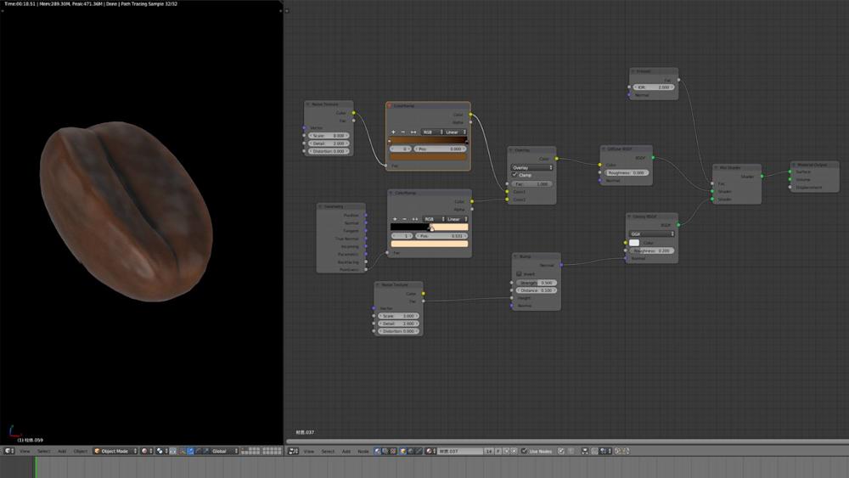849x478 pixels.
Task: Open the 3D viewport editor type icon
Action: click(8, 451)
